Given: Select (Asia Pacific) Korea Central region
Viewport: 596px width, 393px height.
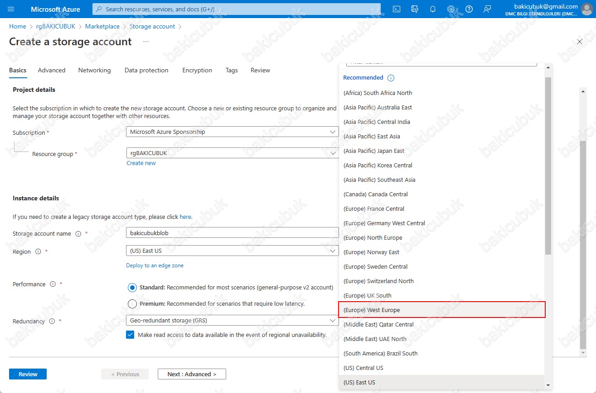Looking at the screenshot, I should coord(442,165).
